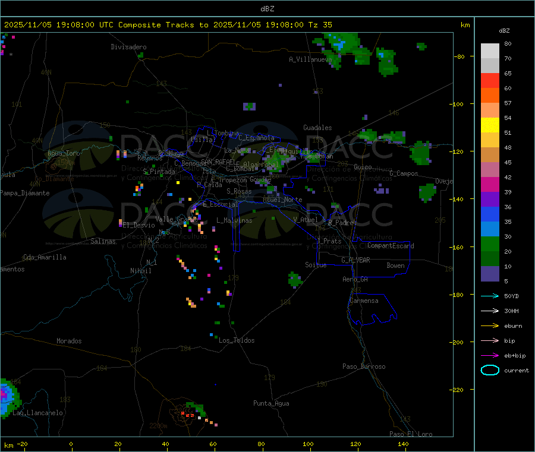Image resolution: width=535 pixels, height=452 pixels.
Task: Click the Divisadero map label
Action: click(128, 47)
